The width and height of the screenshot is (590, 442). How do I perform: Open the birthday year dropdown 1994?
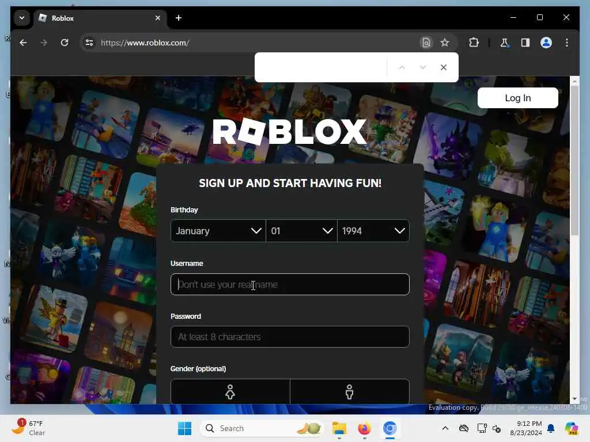click(x=373, y=231)
